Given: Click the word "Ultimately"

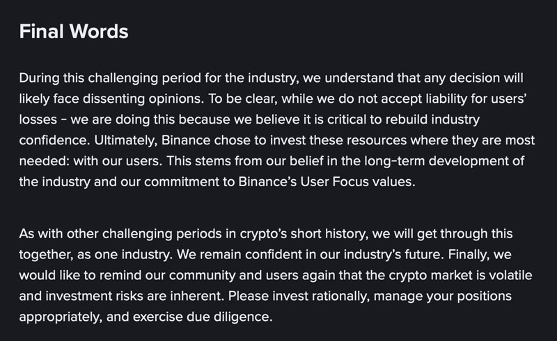Looking at the screenshot, I should point(123,140).
